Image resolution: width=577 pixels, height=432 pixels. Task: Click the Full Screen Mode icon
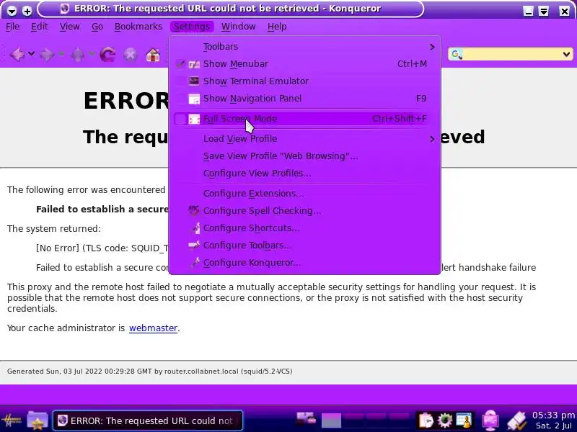pos(194,119)
